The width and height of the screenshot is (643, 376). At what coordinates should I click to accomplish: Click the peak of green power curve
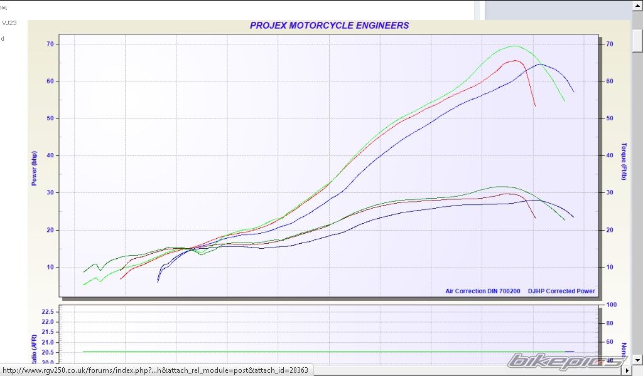515,46
